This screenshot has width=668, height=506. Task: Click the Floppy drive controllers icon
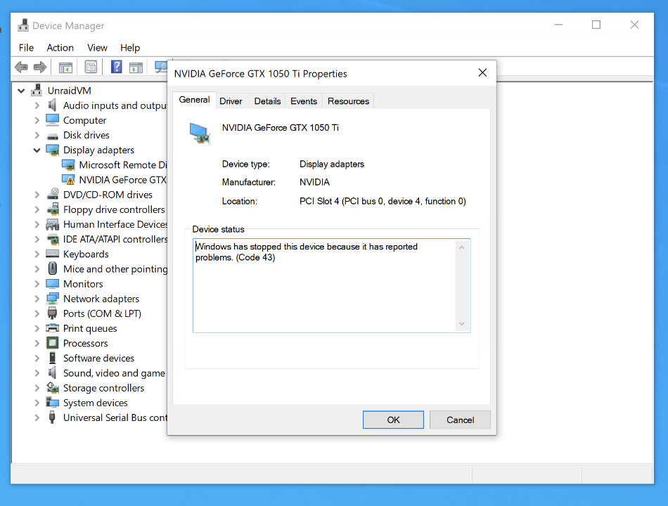53,209
